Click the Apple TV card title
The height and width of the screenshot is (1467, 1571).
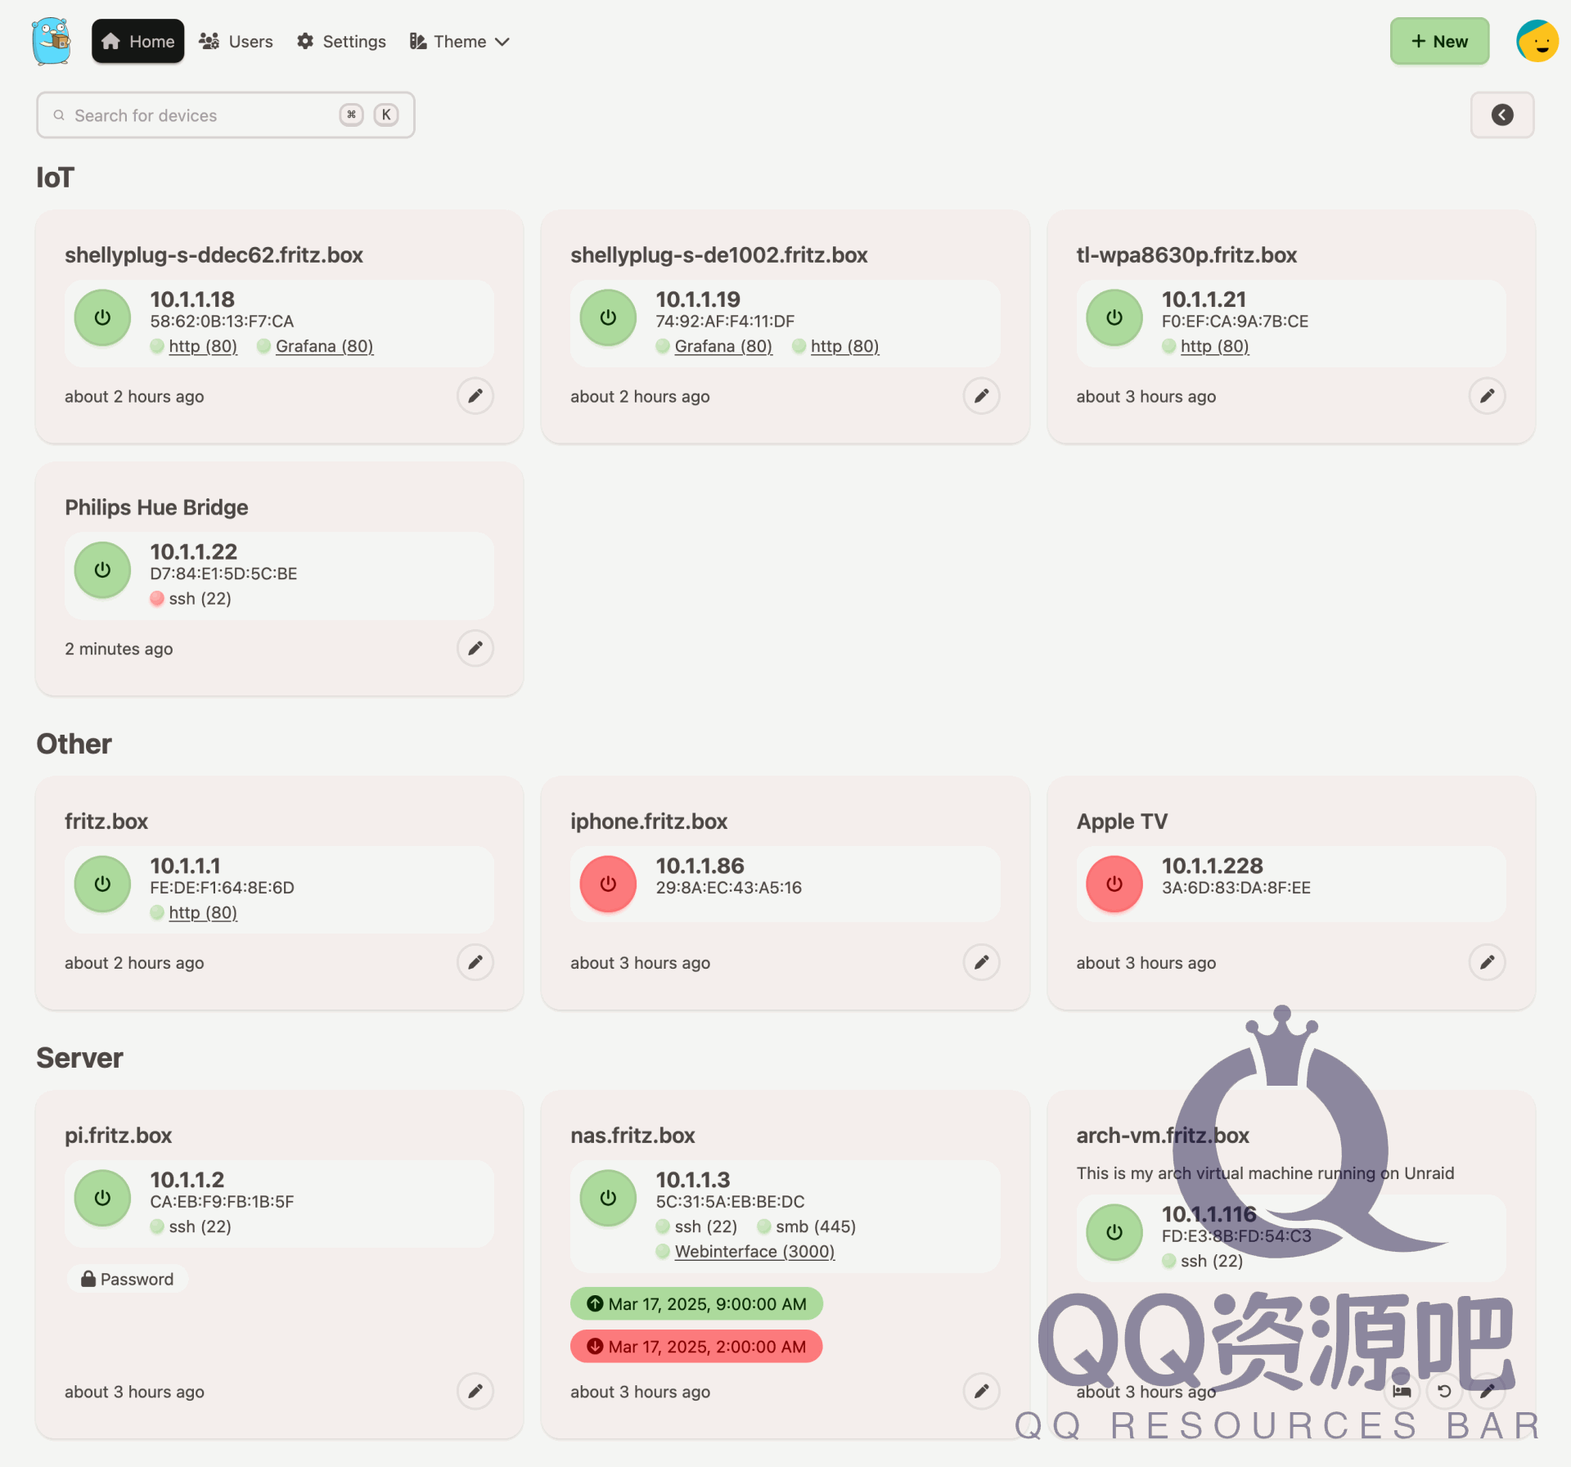pyautogui.click(x=1122, y=821)
